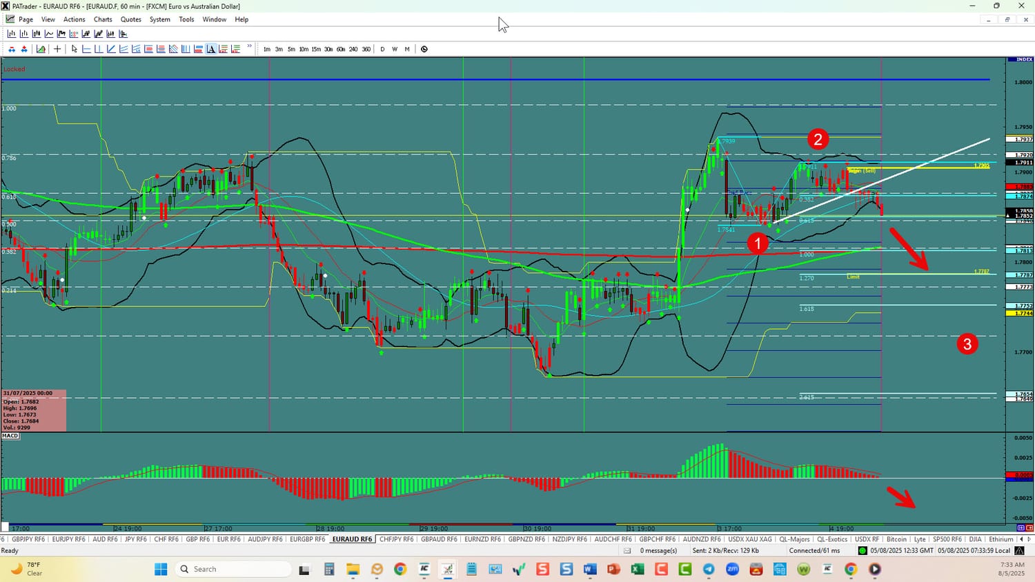
Task: Click the MACD indicator label
Action: (10, 436)
